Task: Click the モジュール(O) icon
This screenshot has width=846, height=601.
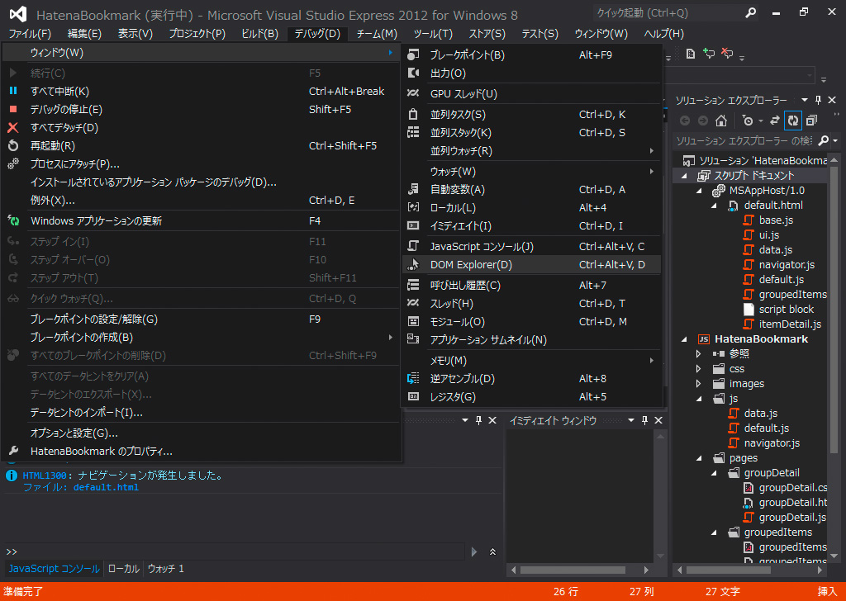Action: [x=413, y=322]
